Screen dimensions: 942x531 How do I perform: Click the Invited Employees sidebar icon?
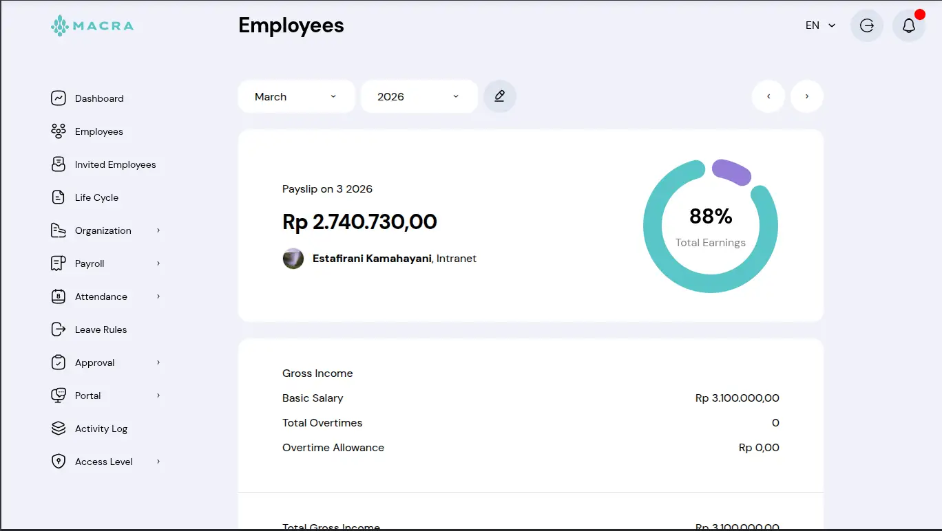59,164
